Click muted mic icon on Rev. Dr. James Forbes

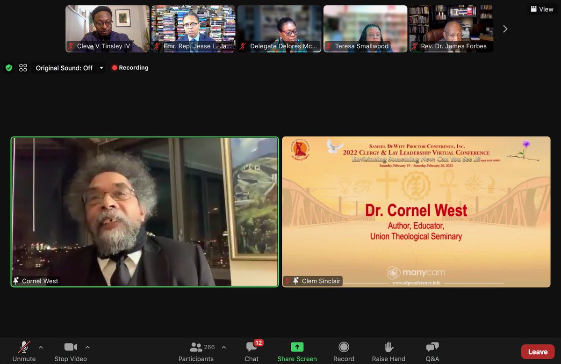click(x=416, y=46)
